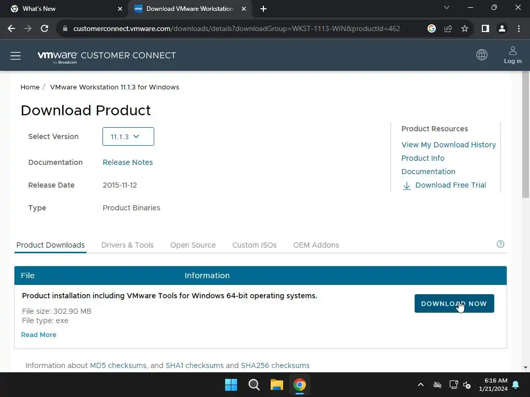Open the Release Notes link
The image size is (530, 397).
coord(128,162)
